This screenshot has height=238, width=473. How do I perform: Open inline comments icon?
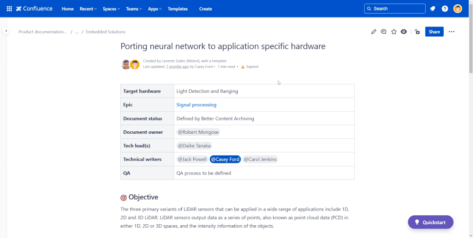pos(384,32)
